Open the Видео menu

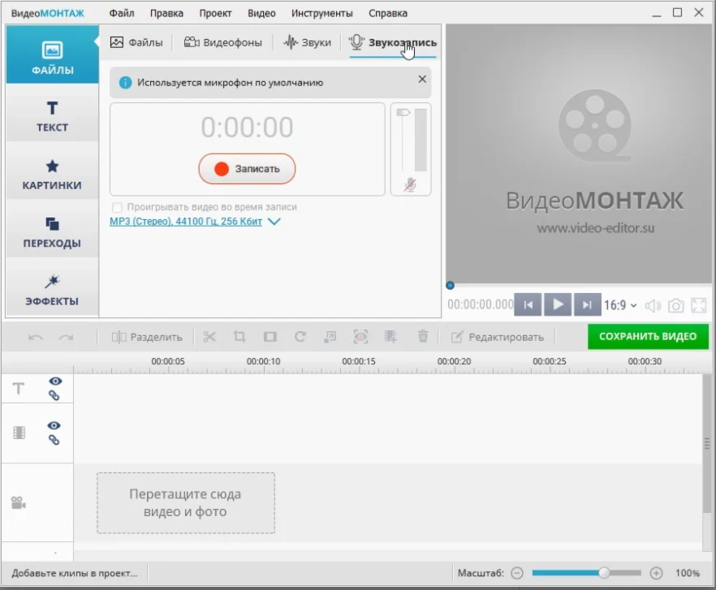(x=261, y=13)
